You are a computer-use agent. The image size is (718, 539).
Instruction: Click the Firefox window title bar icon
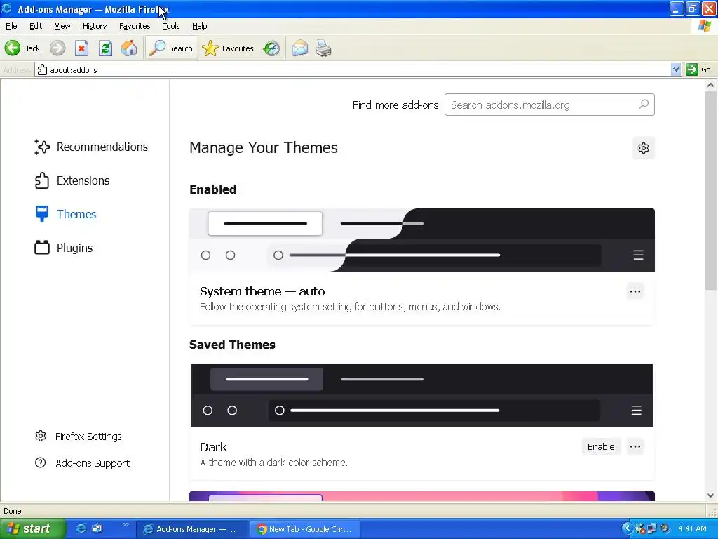pos(7,8)
